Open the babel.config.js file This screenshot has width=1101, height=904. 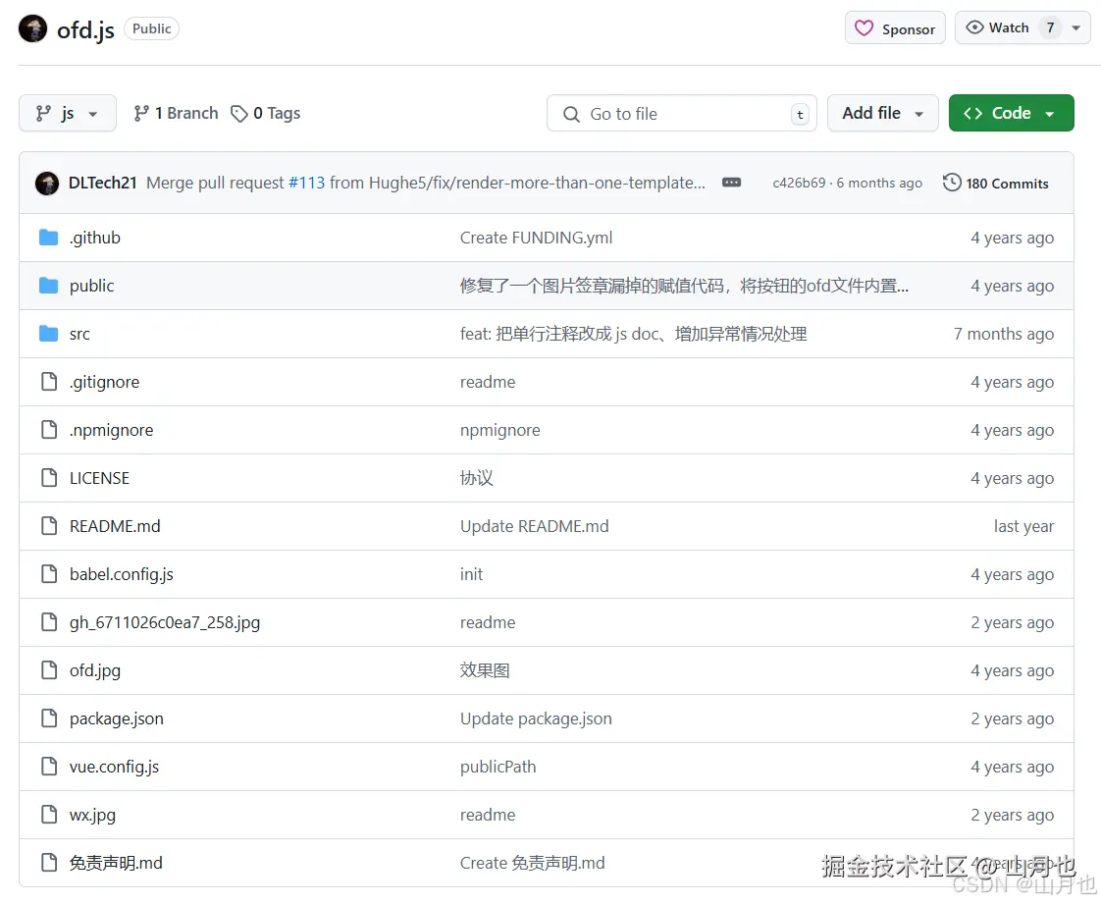[x=121, y=574]
